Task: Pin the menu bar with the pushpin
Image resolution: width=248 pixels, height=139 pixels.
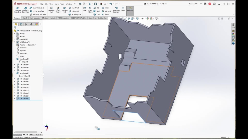Action: [x=74, y=4]
